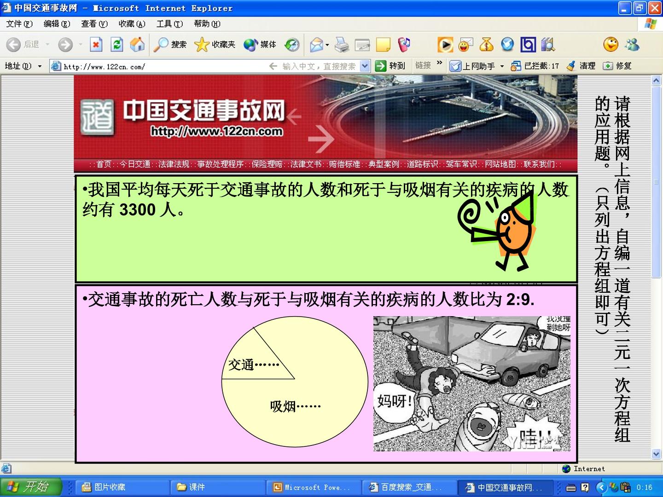663x497 pixels.
Task: Click the 转到 go button
Action: (390, 66)
